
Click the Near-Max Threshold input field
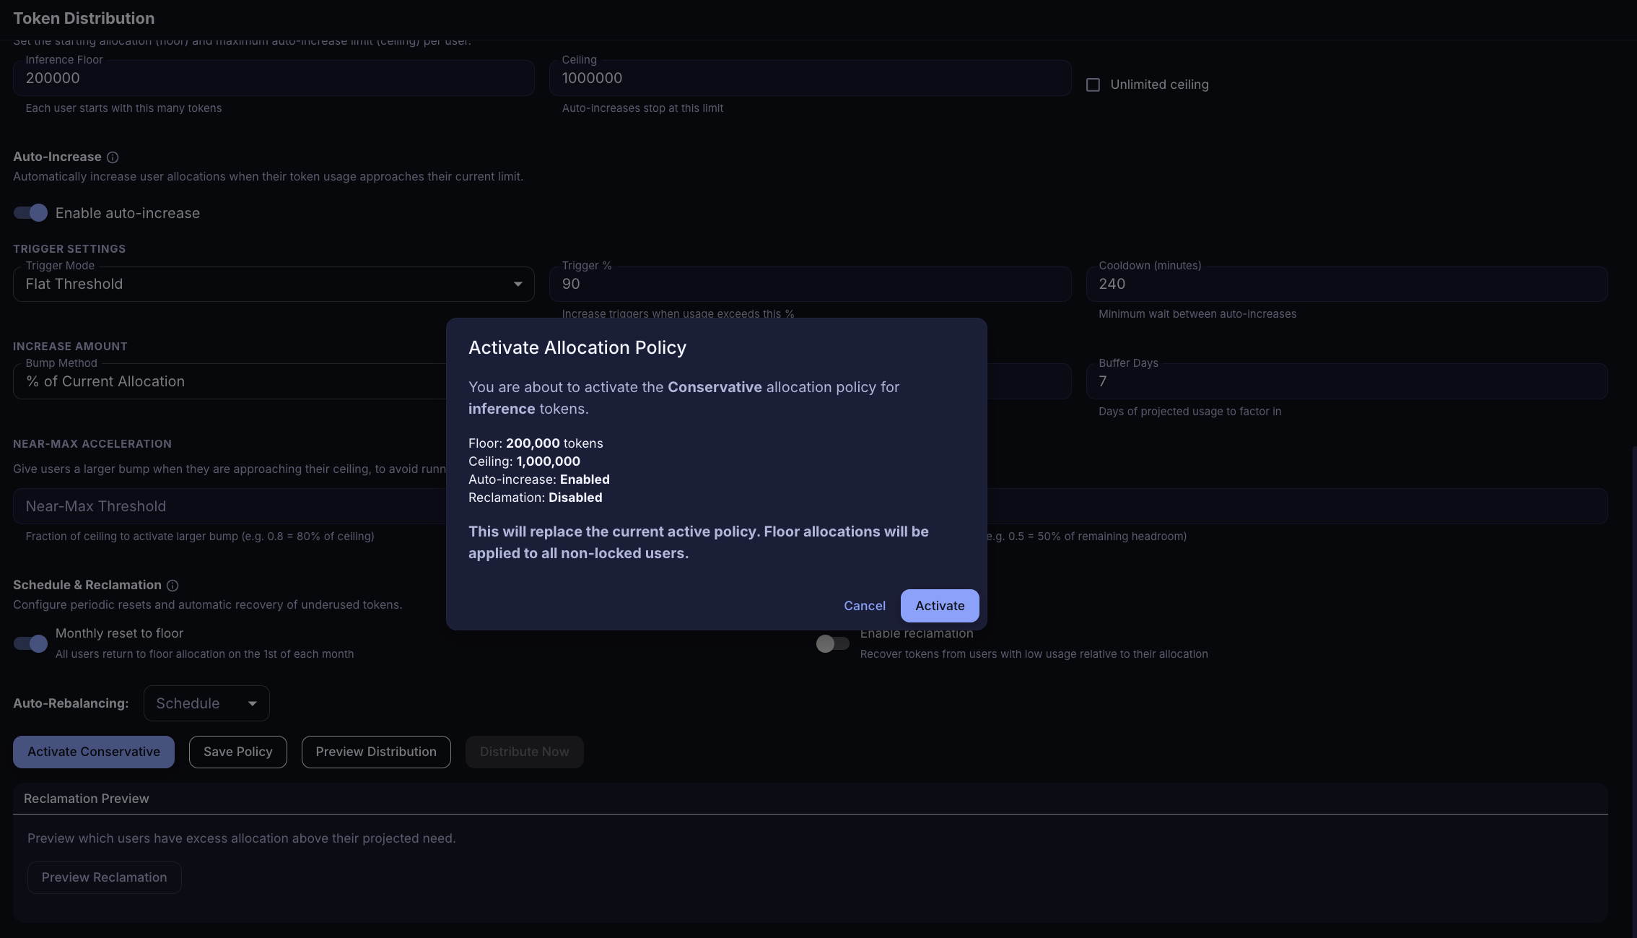tap(230, 506)
